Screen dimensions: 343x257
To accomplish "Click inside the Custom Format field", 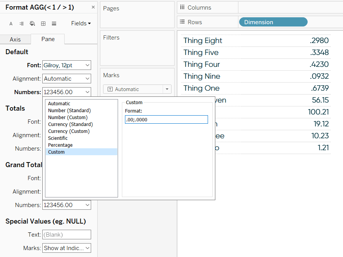I will pos(166,119).
